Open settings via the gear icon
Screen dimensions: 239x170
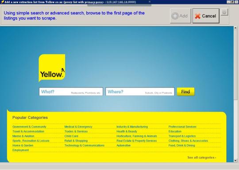click(x=224, y=12)
